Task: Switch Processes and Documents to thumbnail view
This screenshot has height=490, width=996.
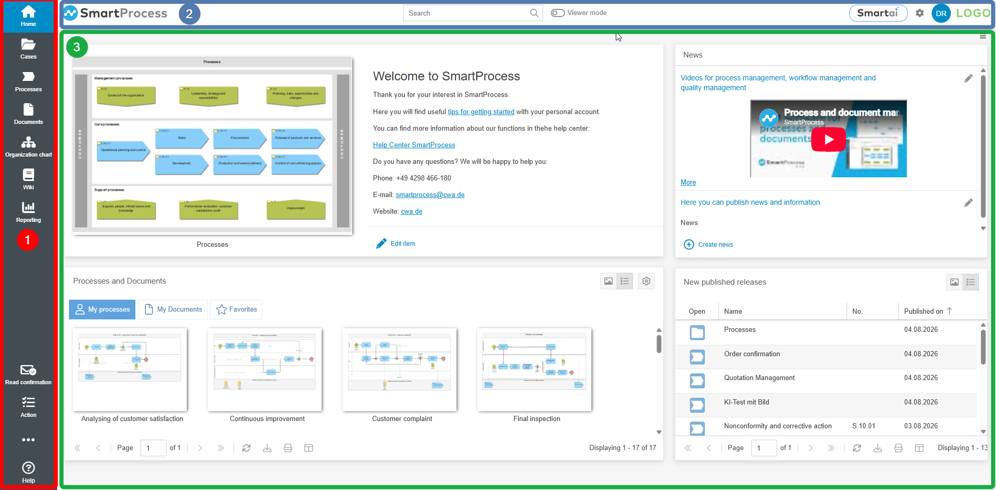Action: [608, 281]
